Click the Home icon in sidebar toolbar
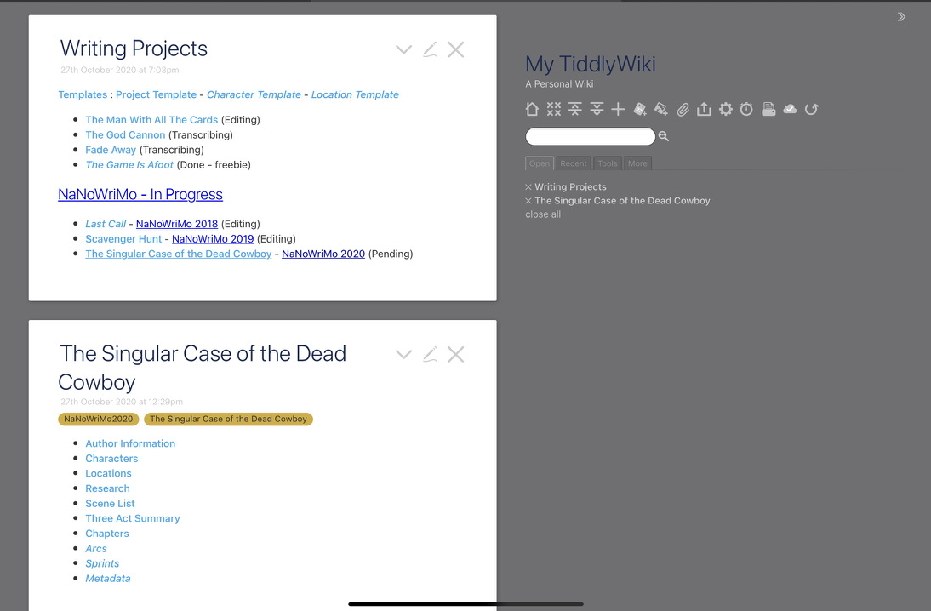This screenshot has height=611, width=931. click(x=532, y=109)
